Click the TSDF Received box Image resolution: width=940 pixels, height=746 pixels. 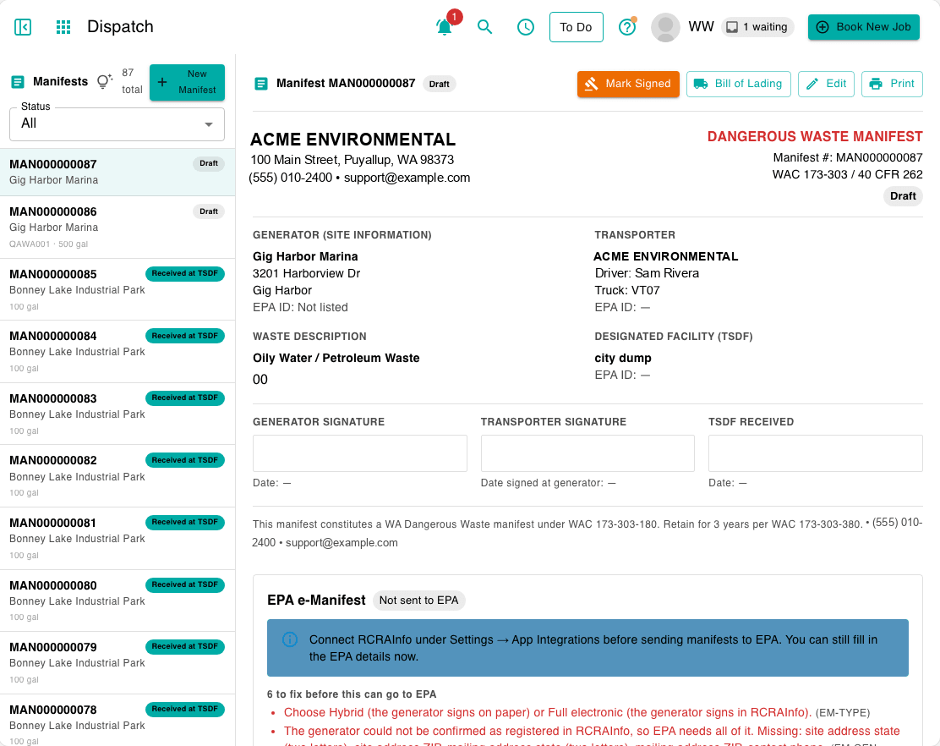[815, 453]
